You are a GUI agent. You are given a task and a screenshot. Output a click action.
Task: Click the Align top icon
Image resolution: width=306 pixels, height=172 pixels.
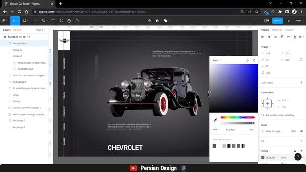pyautogui.click(x=282, y=37)
